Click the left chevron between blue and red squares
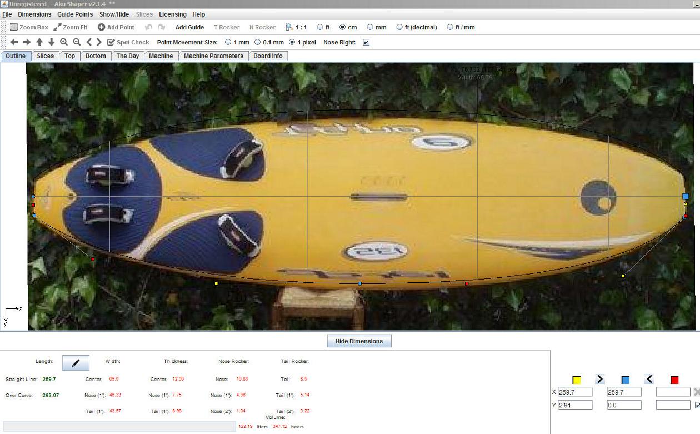The image size is (700, 434). pos(649,379)
